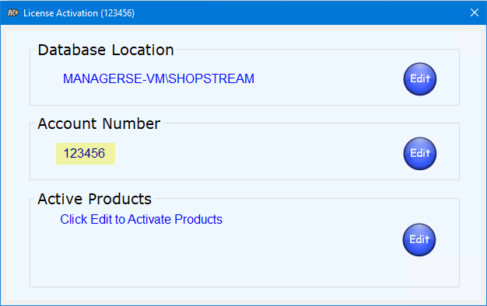Click the MANAGERSE-VM\SHOPSTREAM database path
This screenshot has height=306, width=487.
159,78
